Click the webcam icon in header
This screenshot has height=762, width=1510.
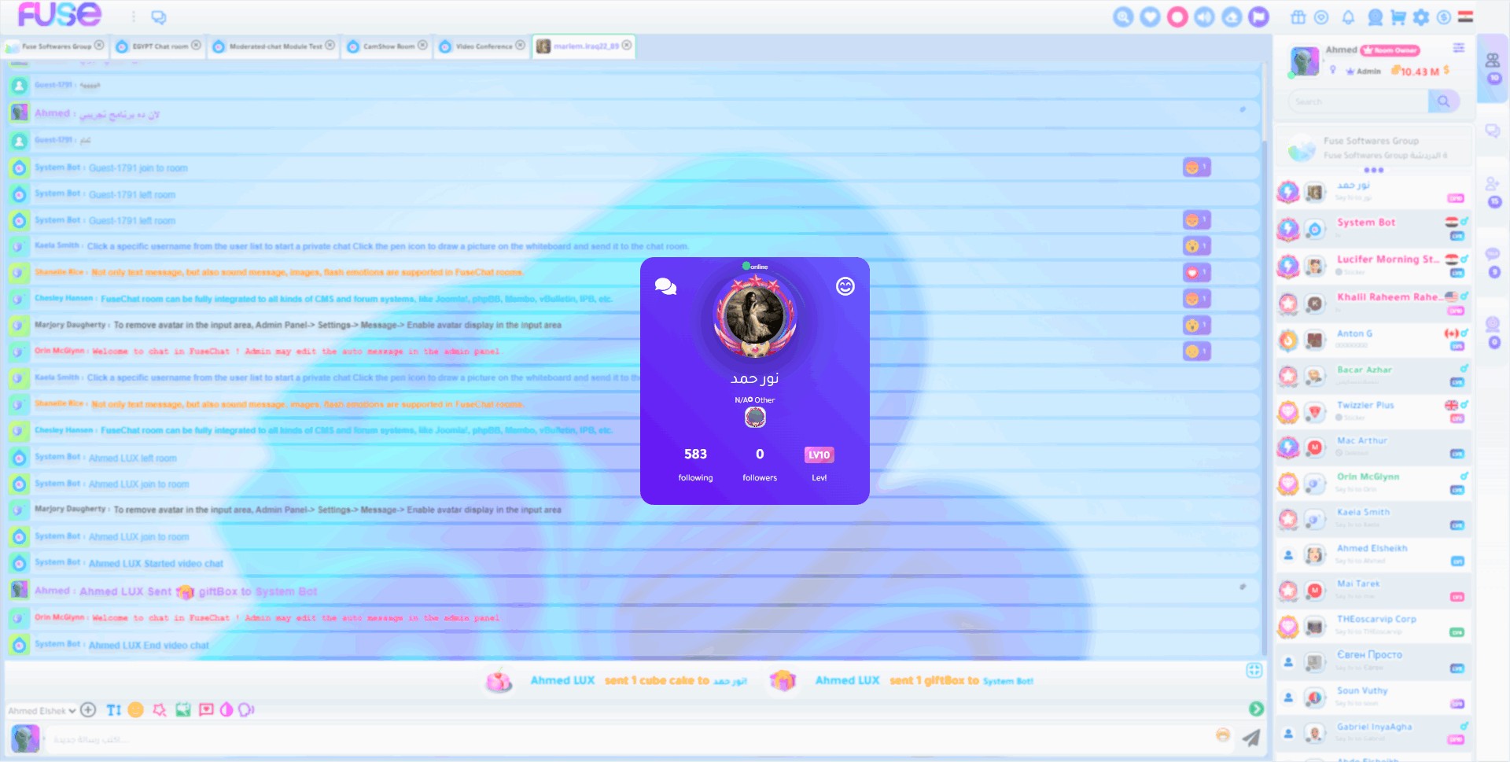click(x=1375, y=17)
